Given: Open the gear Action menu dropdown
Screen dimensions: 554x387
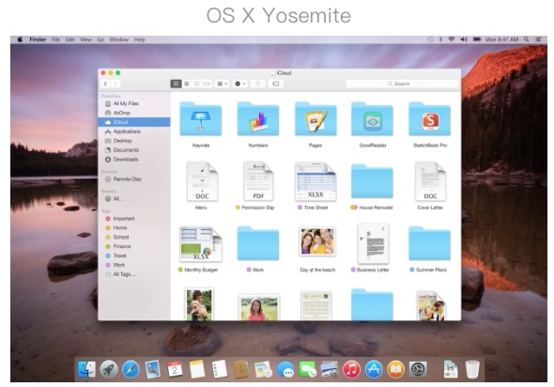Looking at the screenshot, I should [x=240, y=84].
